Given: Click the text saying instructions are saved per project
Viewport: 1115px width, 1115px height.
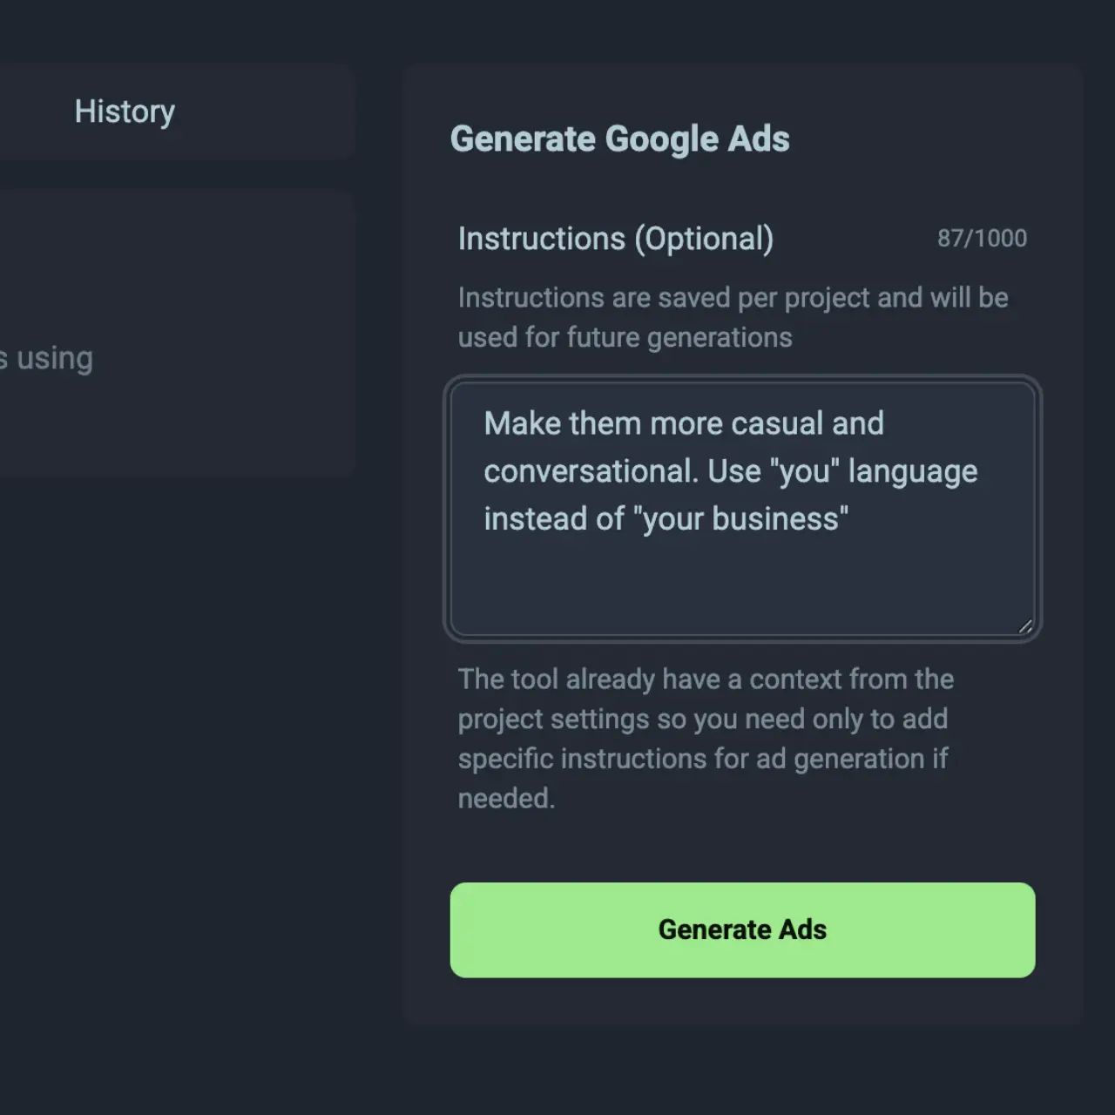Looking at the screenshot, I should (732, 317).
